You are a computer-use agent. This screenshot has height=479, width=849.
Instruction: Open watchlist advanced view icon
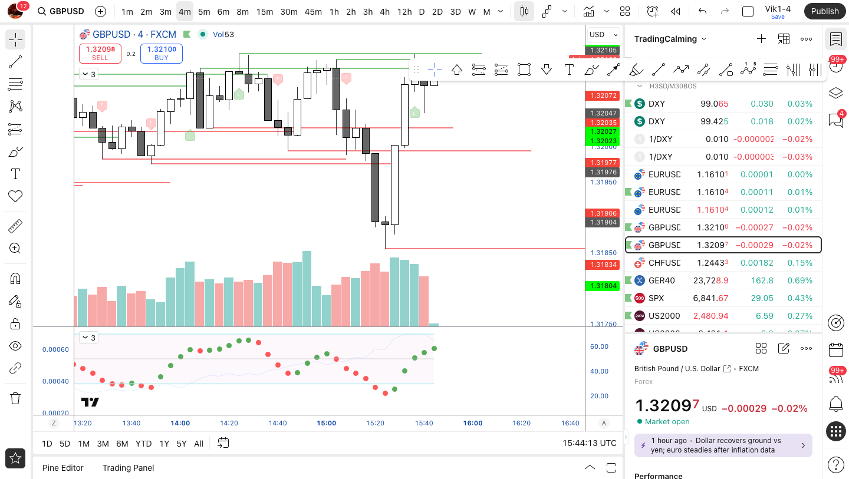pyautogui.click(x=784, y=39)
